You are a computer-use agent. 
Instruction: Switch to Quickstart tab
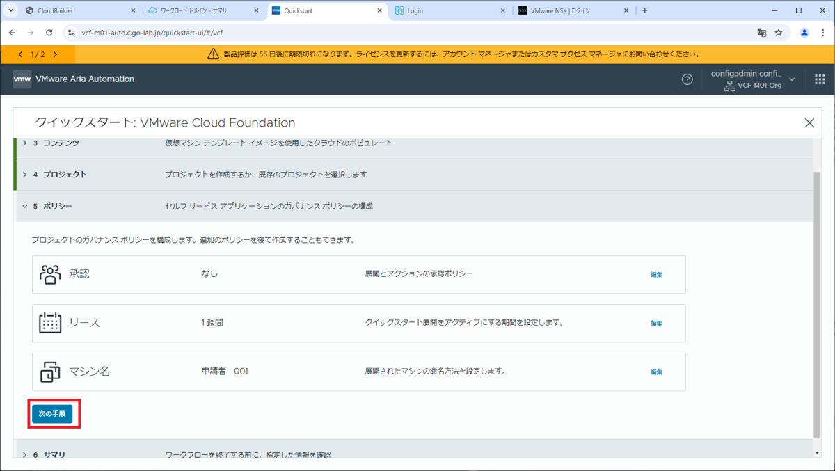click(327, 10)
